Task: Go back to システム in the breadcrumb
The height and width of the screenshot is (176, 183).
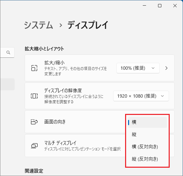Action: 39,25
